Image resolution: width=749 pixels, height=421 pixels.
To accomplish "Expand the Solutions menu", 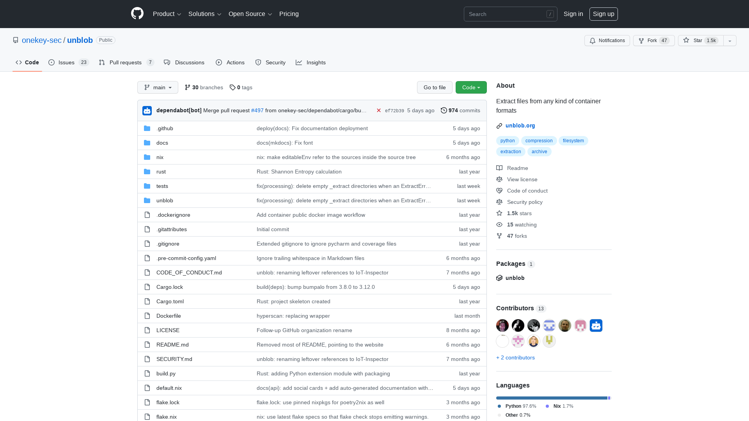I will (205, 14).
